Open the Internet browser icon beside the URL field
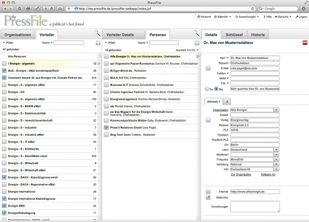 click(208, 191)
